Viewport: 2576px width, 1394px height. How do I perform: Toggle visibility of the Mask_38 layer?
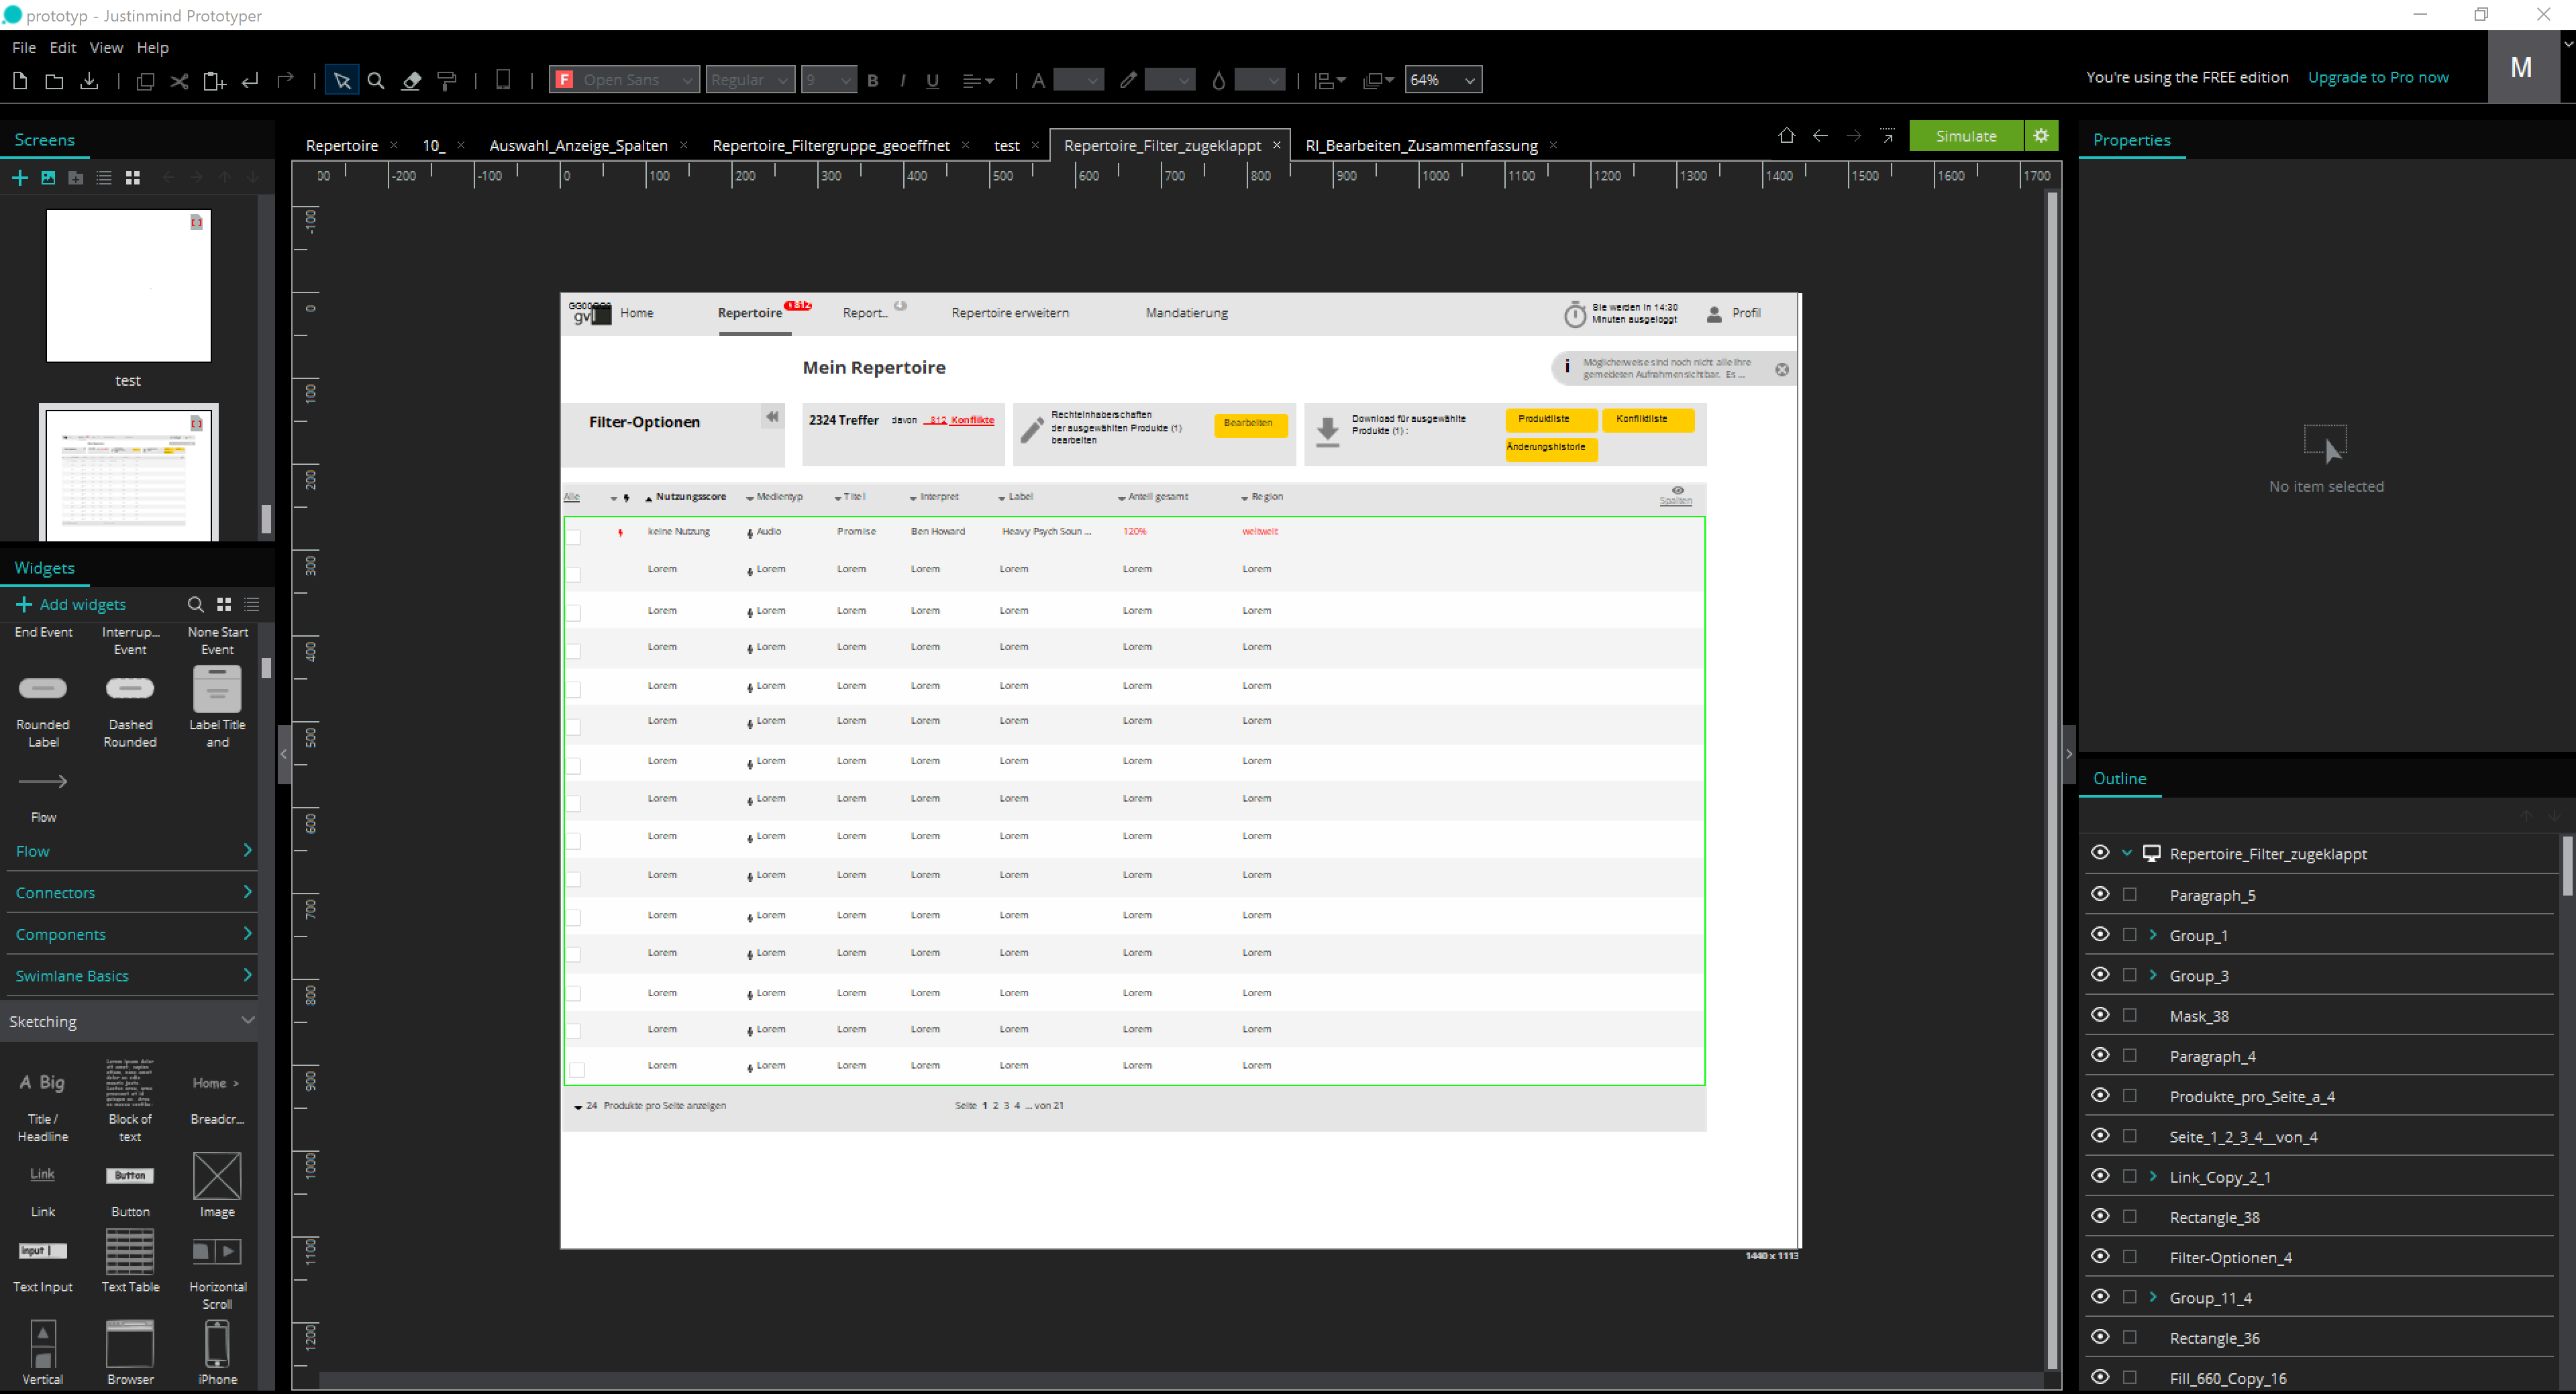coord(2100,1015)
